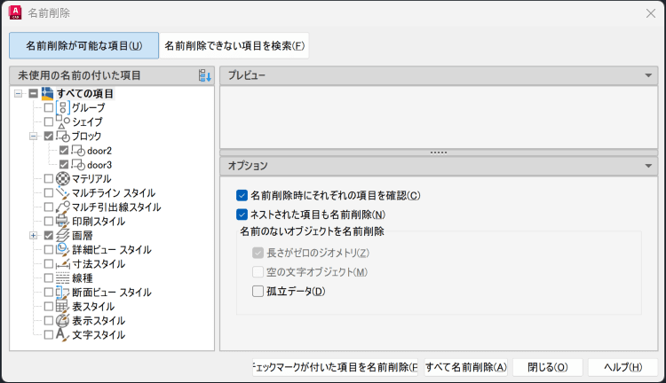Click the sort order icon in tree header
The width and height of the screenshot is (666, 383).
point(205,75)
